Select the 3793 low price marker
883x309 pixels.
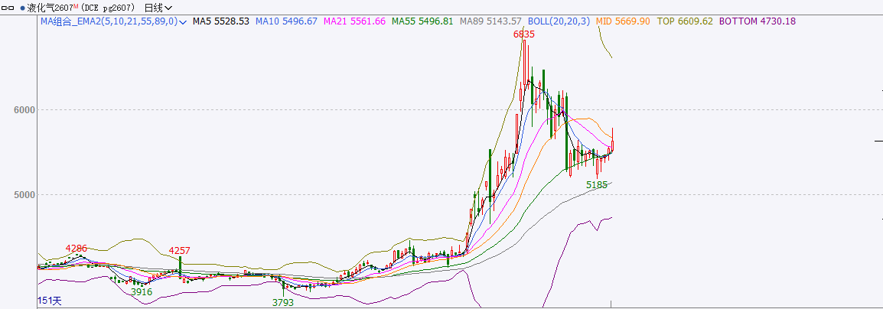[x=283, y=302]
